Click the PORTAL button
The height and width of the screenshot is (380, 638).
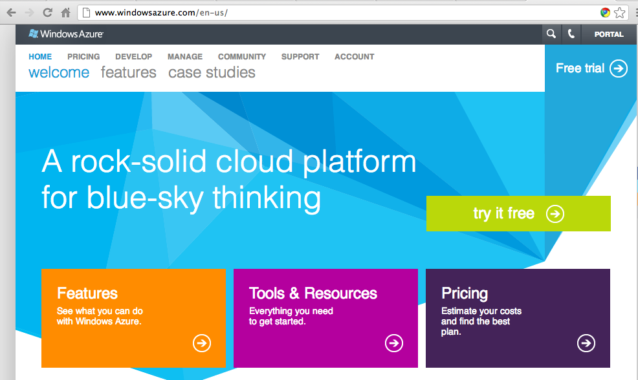point(609,34)
